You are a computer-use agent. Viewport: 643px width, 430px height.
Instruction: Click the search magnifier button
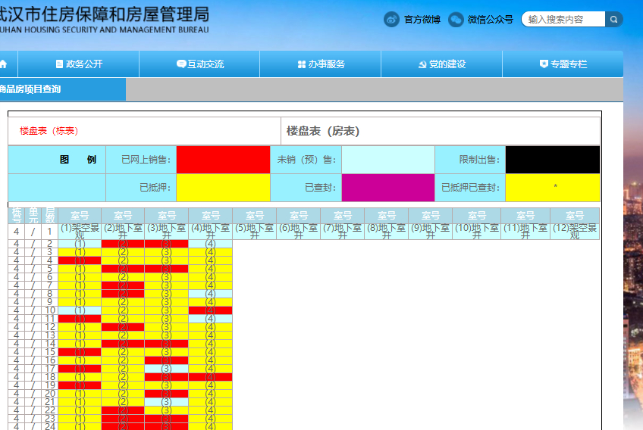pyautogui.click(x=614, y=19)
